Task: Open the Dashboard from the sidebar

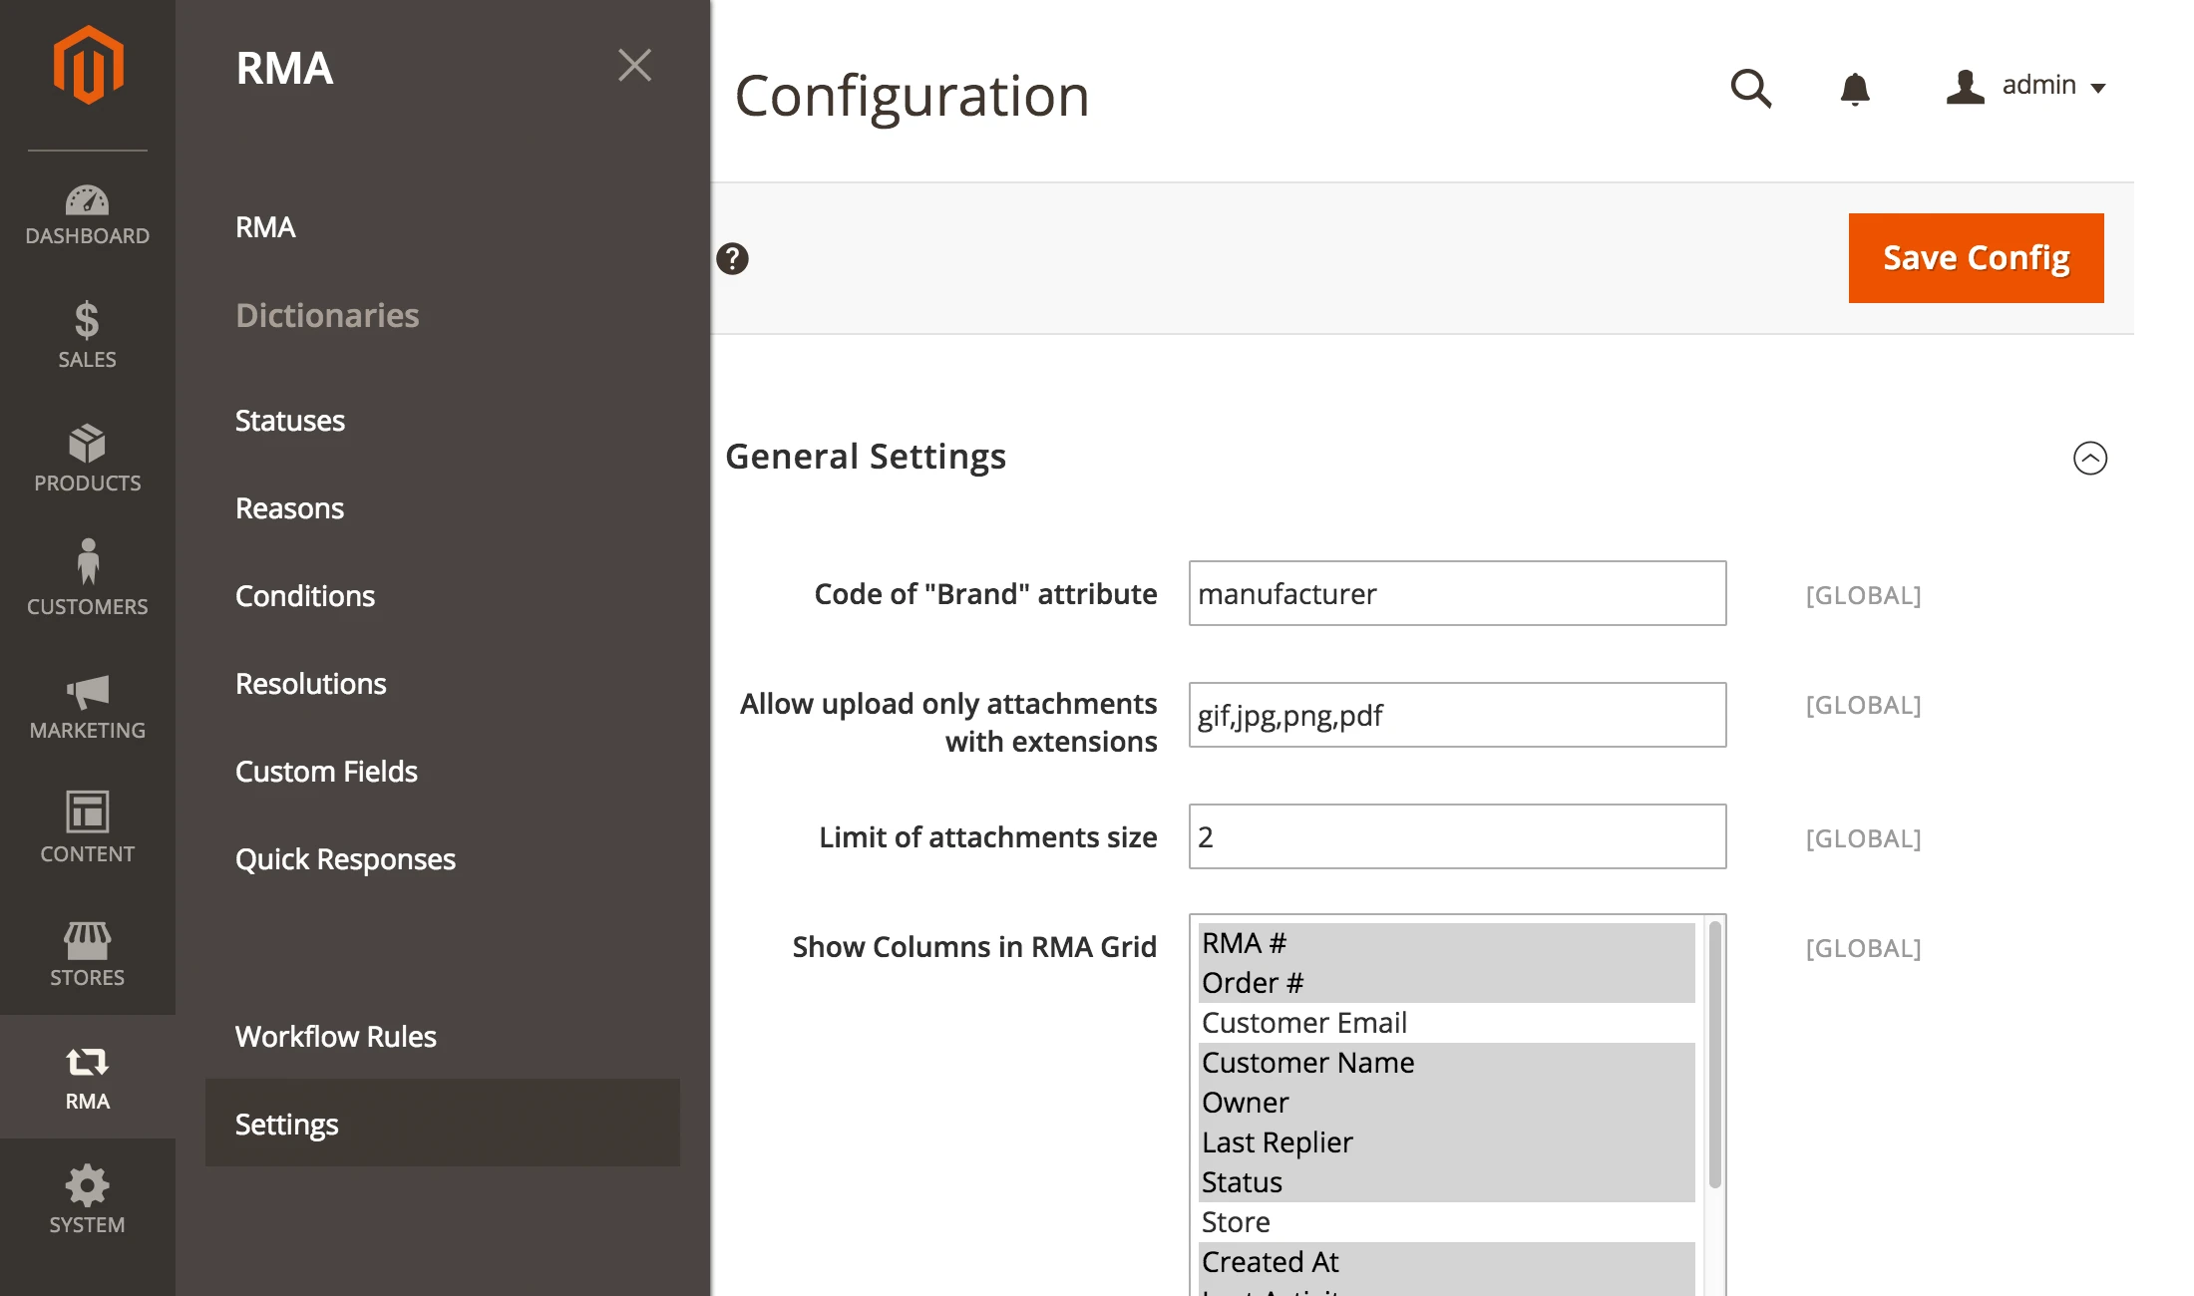Action: [x=87, y=213]
